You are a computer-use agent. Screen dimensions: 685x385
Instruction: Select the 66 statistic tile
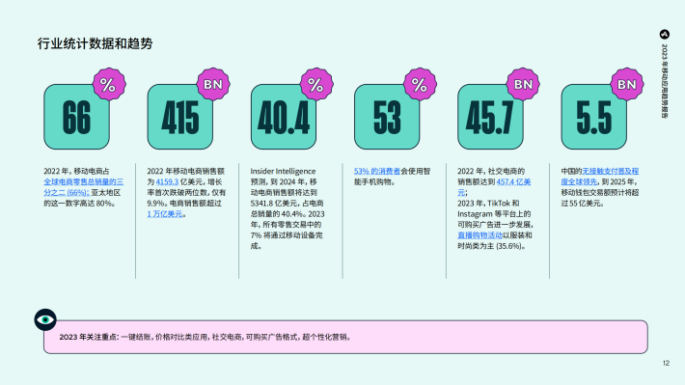click(x=76, y=117)
